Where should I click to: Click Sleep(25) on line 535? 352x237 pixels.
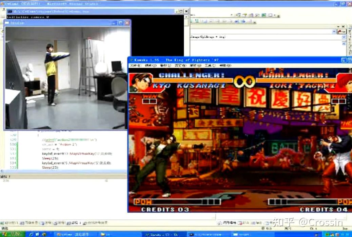click(x=50, y=167)
